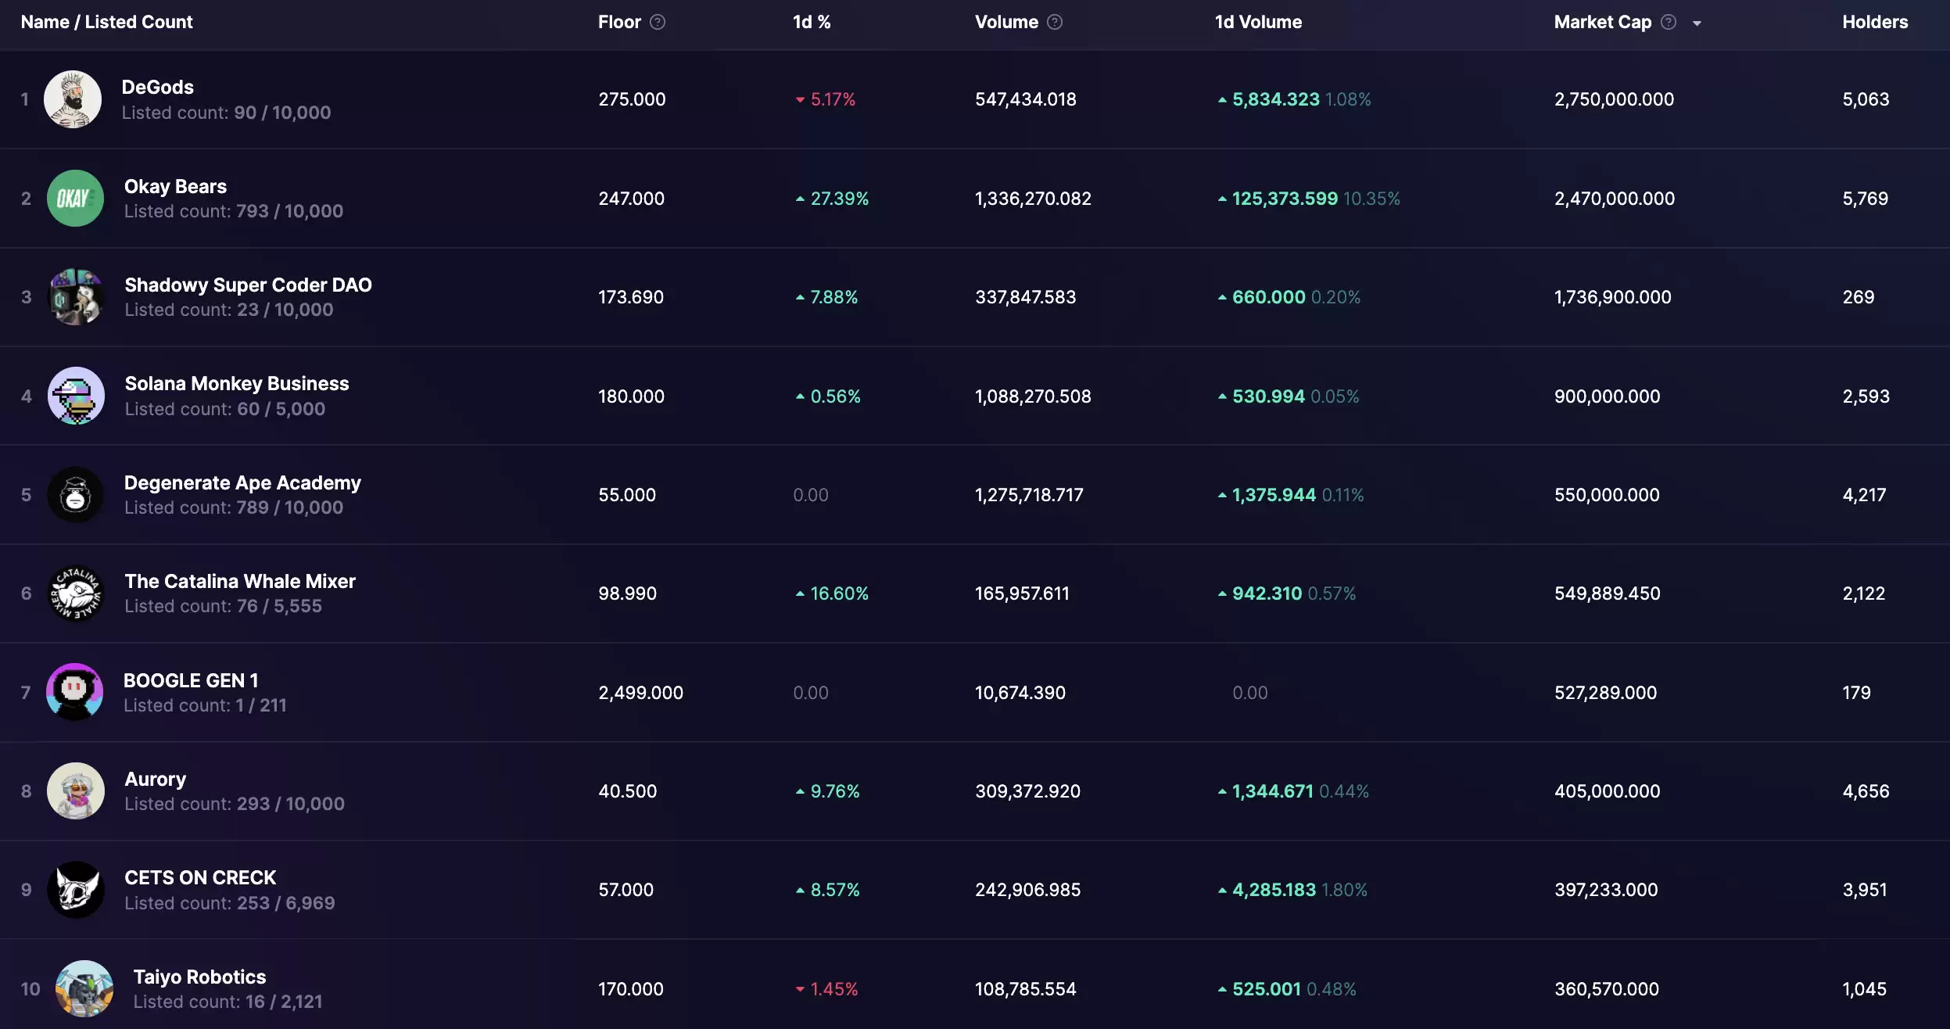Open the Okay Bears green logo
The image size is (1950, 1029).
click(75, 199)
